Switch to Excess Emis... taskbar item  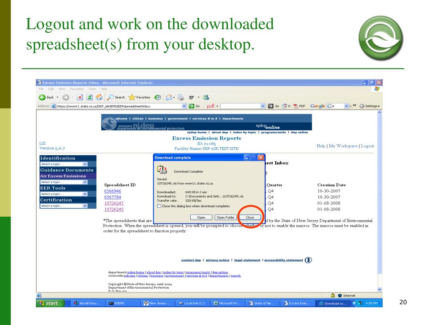(297, 303)
